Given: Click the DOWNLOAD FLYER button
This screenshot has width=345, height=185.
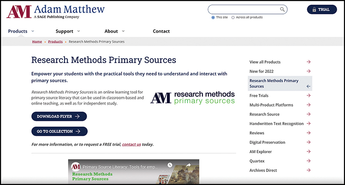Looking at the screenshot, I should pos(59,116).
